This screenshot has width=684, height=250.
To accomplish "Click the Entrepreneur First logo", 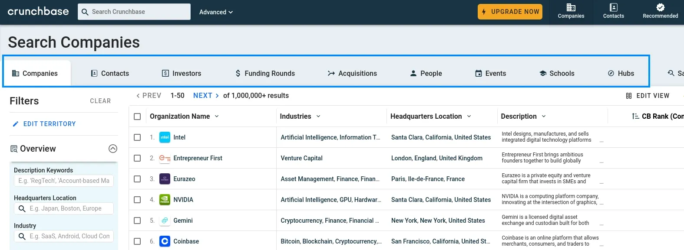I will pos(165,158).
